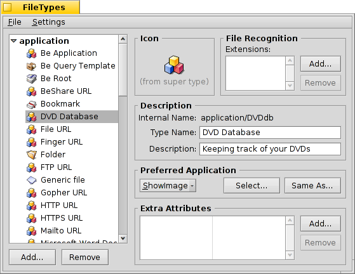The image size is (355, 274).
Task: Click Remove below the file type list
Action: (x=84, y=257)
